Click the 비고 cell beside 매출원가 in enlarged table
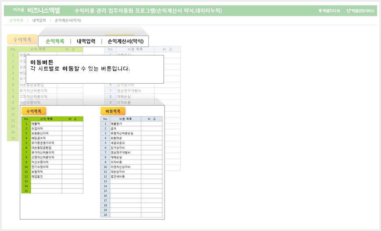381x231 pixels. (x=151, y=124)
